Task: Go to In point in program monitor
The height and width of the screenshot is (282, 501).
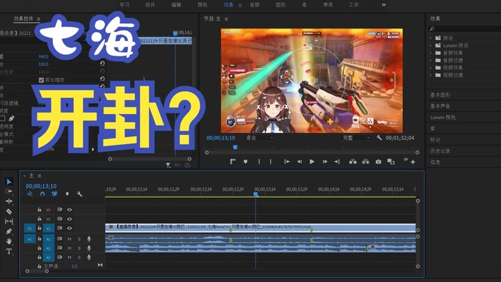Action: tap(287, 162)
